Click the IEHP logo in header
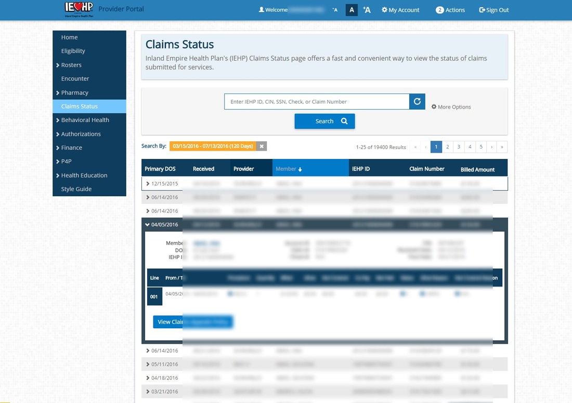This screenshot has width=572, height=403. pyautogui.click(x=79, y=9)
